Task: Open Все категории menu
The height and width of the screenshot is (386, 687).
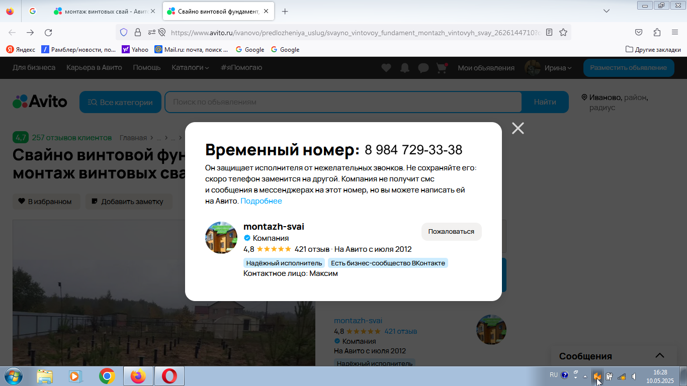Action: point(120,102)
